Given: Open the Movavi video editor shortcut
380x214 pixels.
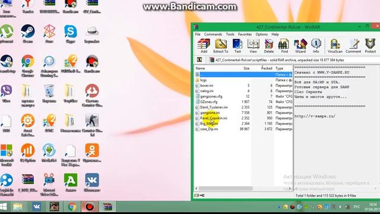Looking at the screenshot, I should pos(49,184).
